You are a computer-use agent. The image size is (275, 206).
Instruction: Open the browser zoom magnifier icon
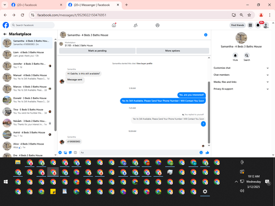coord(241,15)
